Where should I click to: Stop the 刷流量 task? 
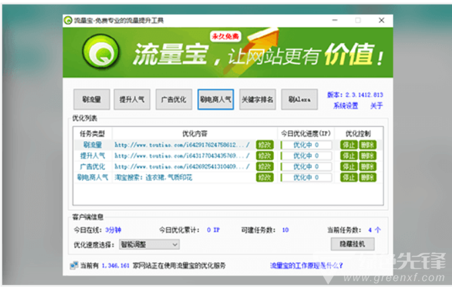point(349,145)
